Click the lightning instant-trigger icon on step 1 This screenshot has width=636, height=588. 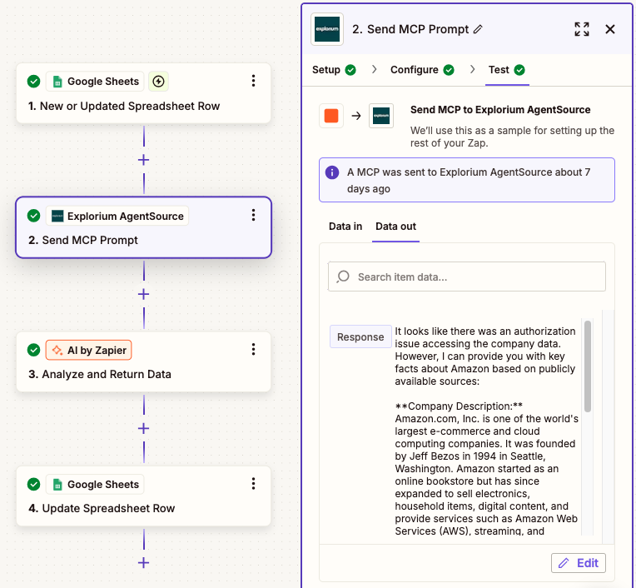158,81
